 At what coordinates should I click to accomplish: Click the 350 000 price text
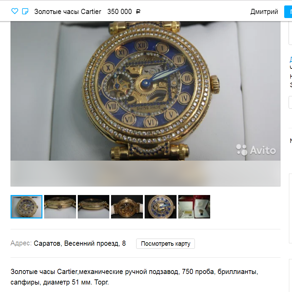point(120,12)
